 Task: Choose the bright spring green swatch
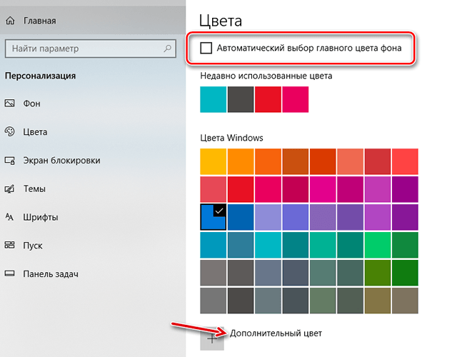click(x=378, y=245)
